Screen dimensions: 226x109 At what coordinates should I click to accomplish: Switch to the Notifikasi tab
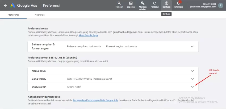[x=40, y=15]
